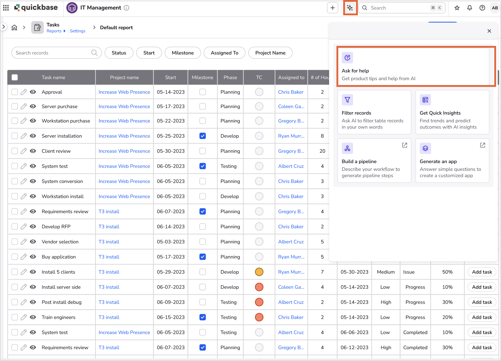Click the IT Management app icon
This screenshot has width=501, height=361.
pyautogui.click(x=72, y=8)
